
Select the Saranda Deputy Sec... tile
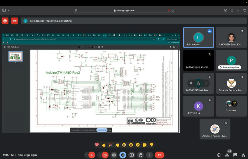point(231,83)
